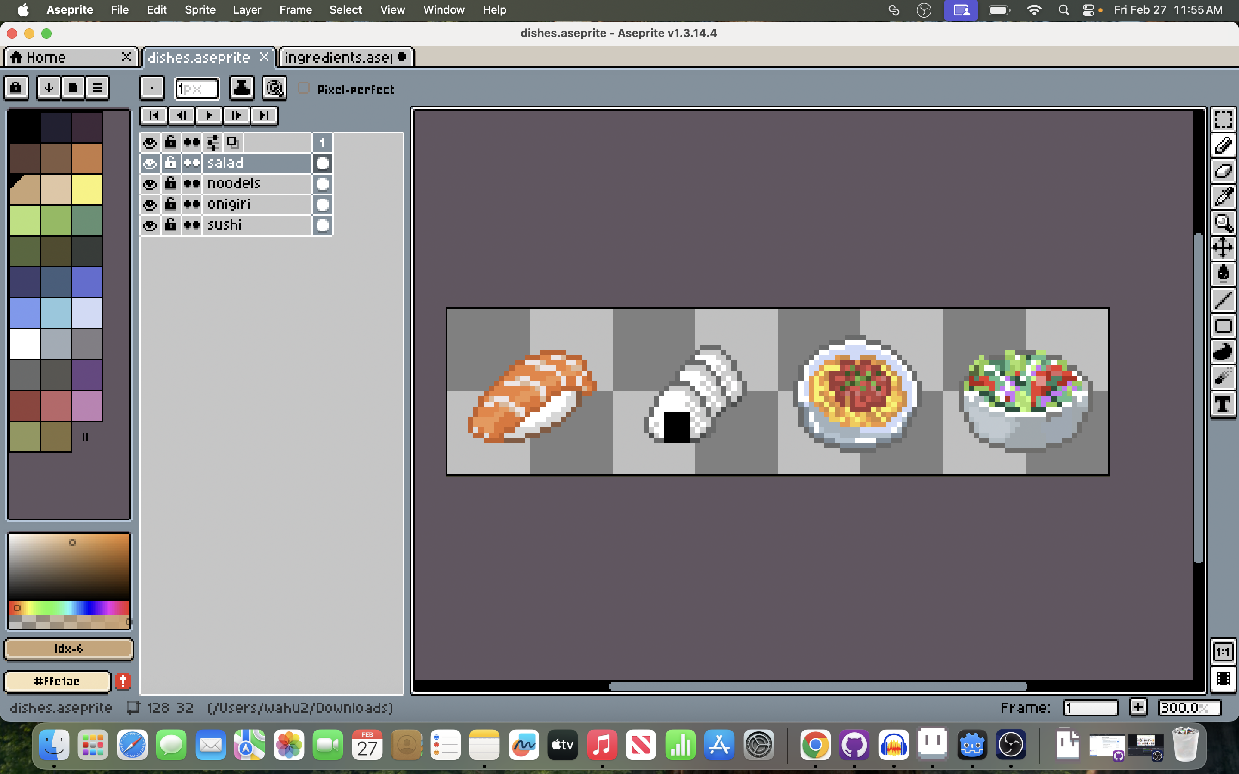Screen dimensions: 1239x774
Task: Lock the noodels layer
Action: click(x=170, y=184)
